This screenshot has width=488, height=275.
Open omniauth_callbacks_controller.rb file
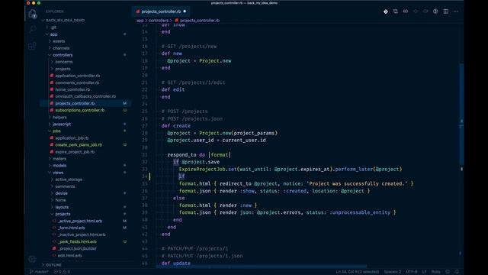tap(85, 96)
